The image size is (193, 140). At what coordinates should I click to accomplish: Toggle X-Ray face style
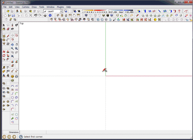86,15
